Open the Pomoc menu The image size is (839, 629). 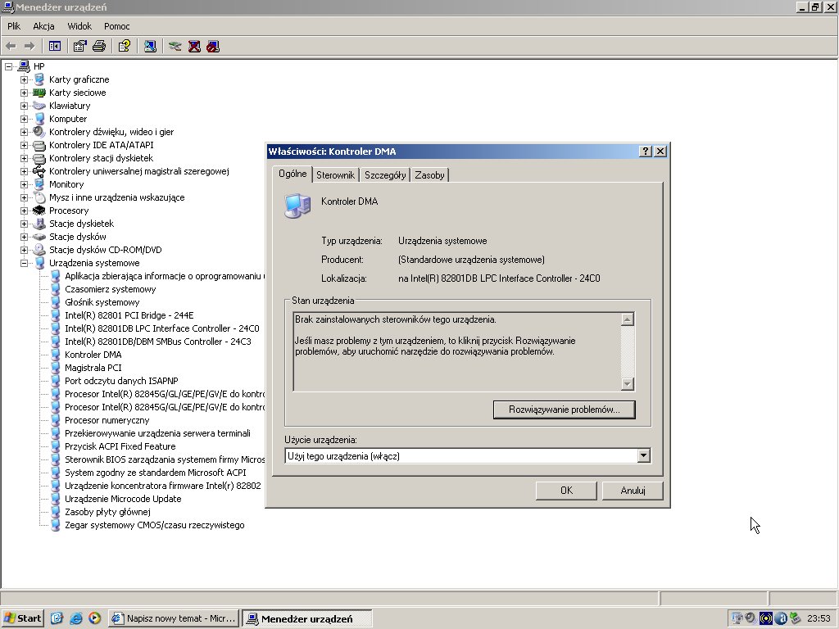pos(116,26)
